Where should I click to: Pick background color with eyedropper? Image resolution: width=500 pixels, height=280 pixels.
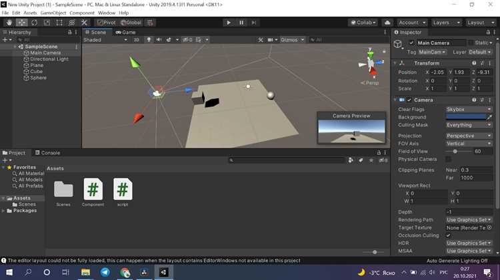(x=489, y=117)
